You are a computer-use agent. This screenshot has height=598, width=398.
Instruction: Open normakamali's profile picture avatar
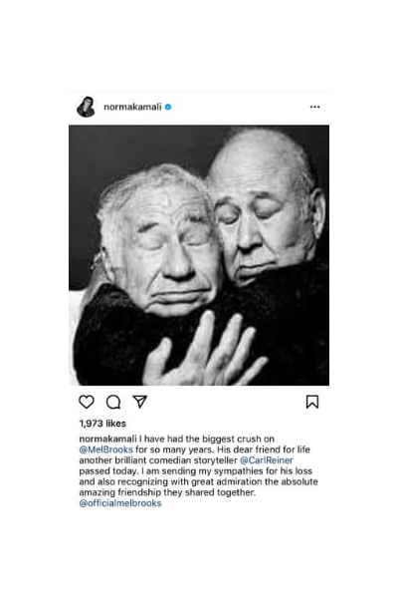pos(87,107)
